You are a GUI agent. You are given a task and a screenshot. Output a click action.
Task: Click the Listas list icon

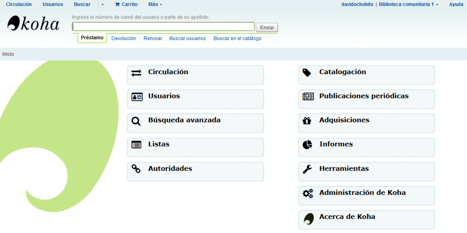point(136,145)
